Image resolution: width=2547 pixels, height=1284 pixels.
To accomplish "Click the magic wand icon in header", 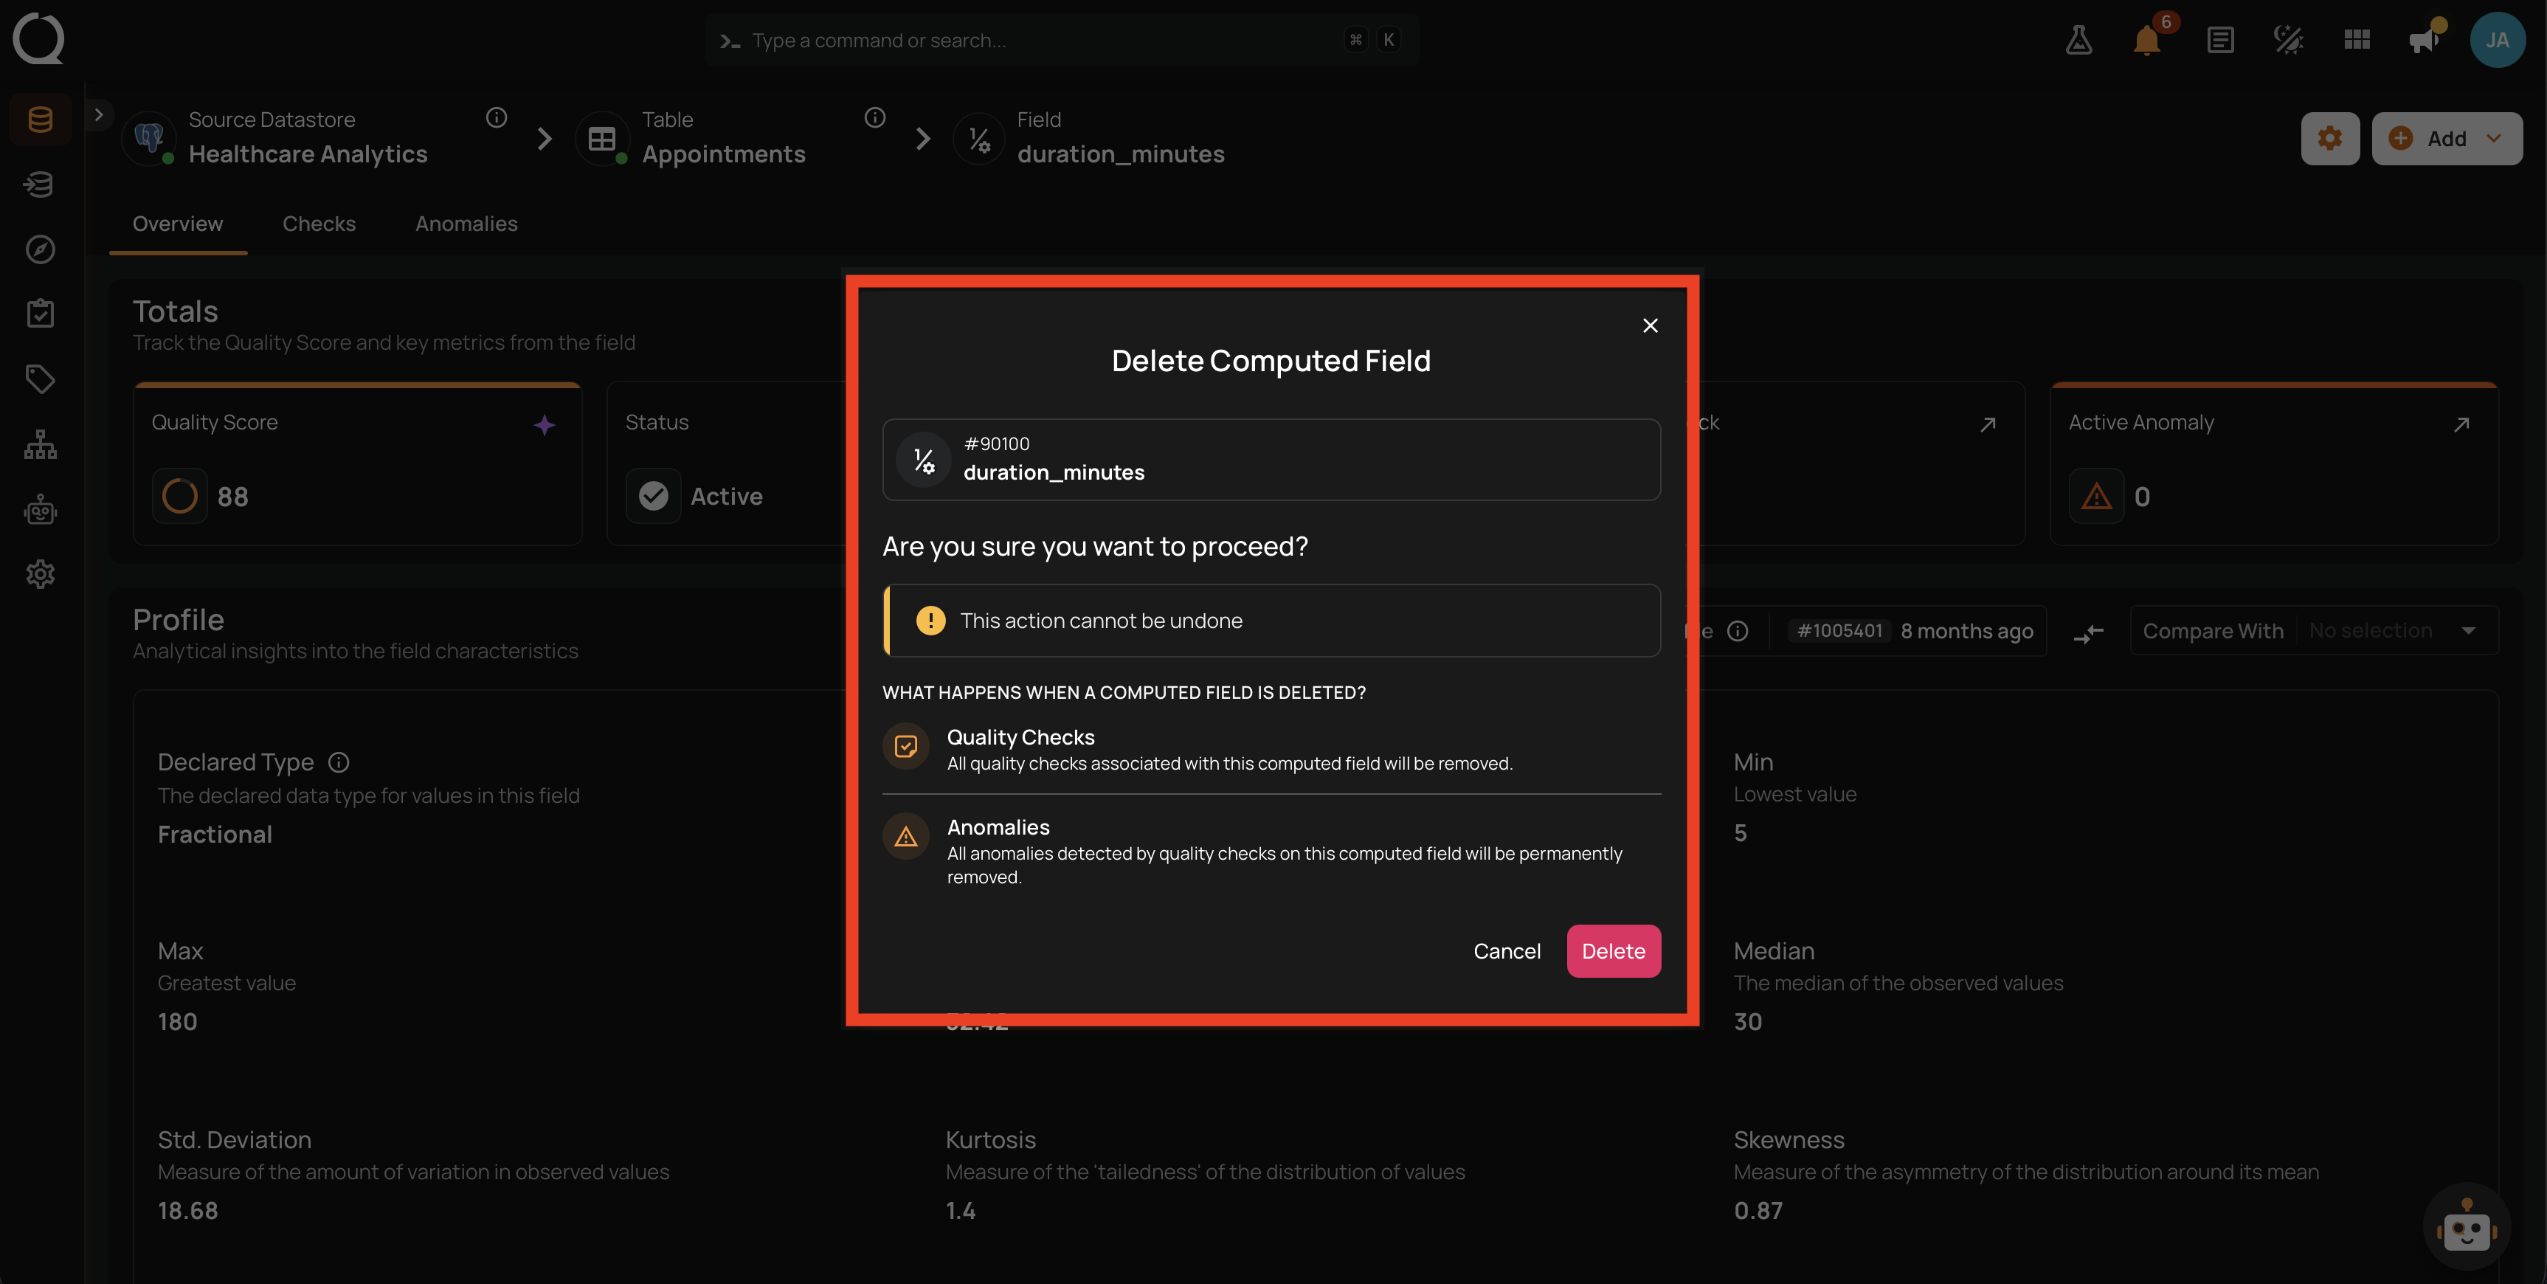I will 2288,40.
